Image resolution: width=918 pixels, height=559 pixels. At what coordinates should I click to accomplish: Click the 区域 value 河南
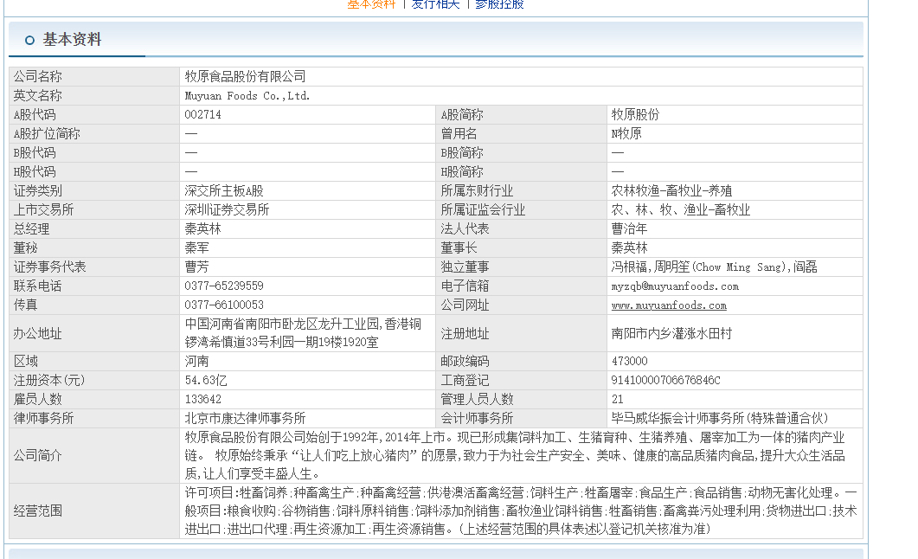pyautogui.click(x=196, y=361)
